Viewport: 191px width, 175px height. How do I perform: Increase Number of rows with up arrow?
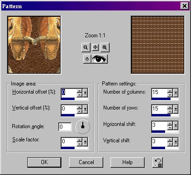(x=170, y=107)
